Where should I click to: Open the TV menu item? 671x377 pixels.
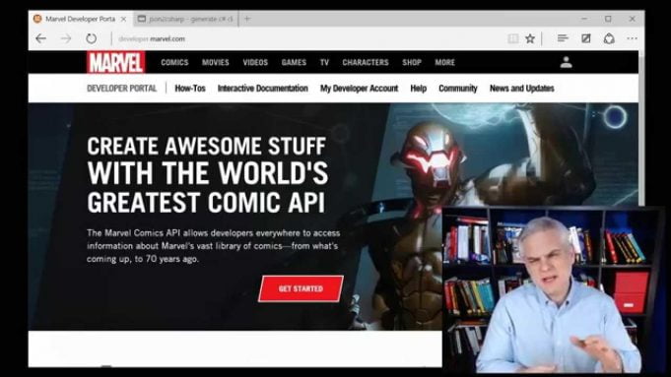click(x=324, y=62)
